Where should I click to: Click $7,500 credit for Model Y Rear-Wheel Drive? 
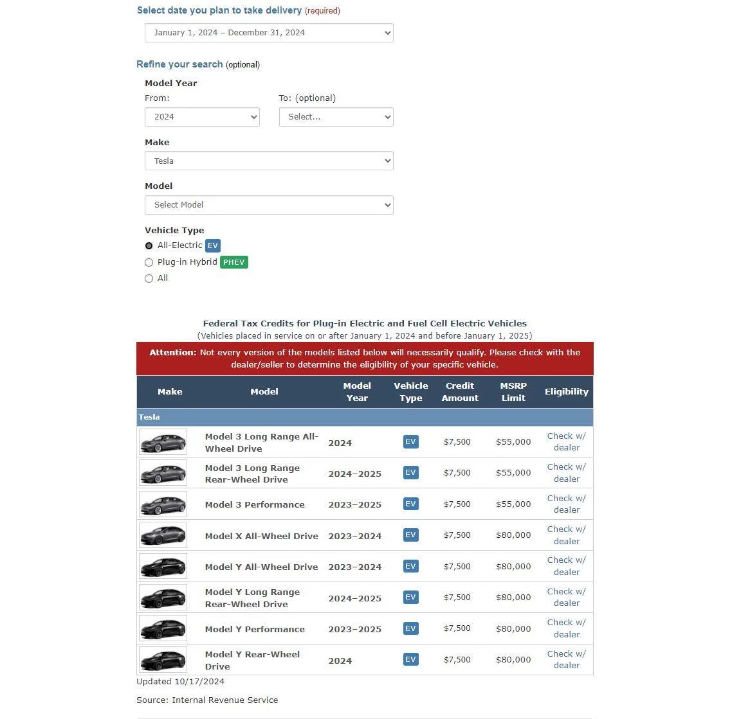[457, 659]
